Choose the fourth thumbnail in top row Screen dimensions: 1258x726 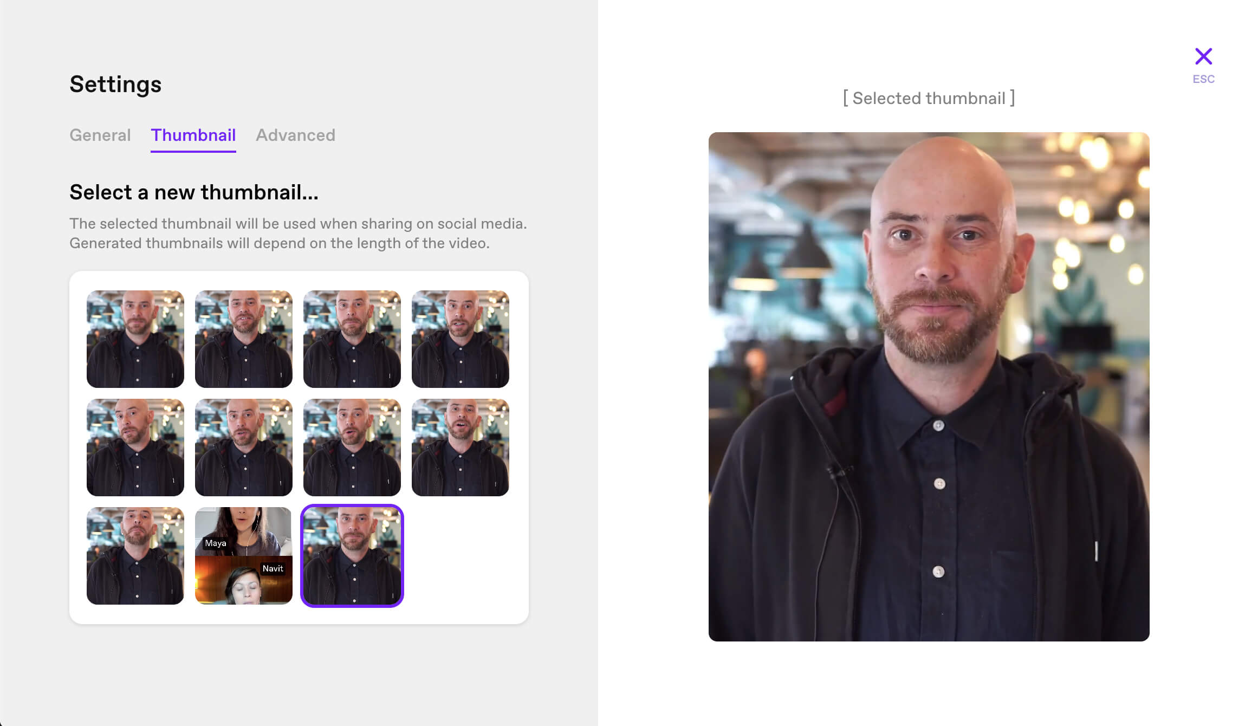pyautogui.click(x=461, y=339)
